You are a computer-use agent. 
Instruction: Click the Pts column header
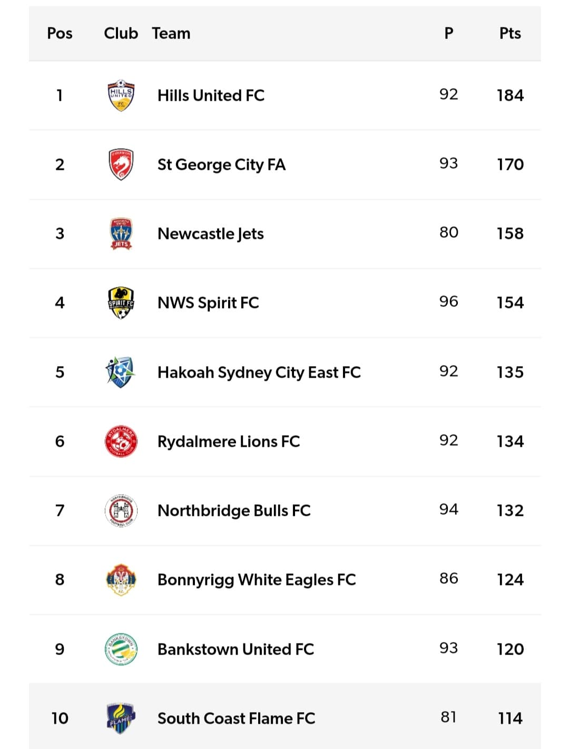point(509,33)
